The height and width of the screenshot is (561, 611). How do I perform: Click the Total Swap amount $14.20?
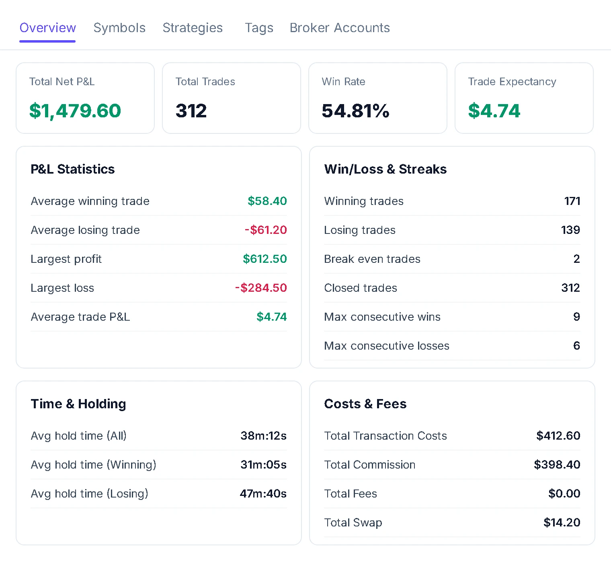coord(562,522)
